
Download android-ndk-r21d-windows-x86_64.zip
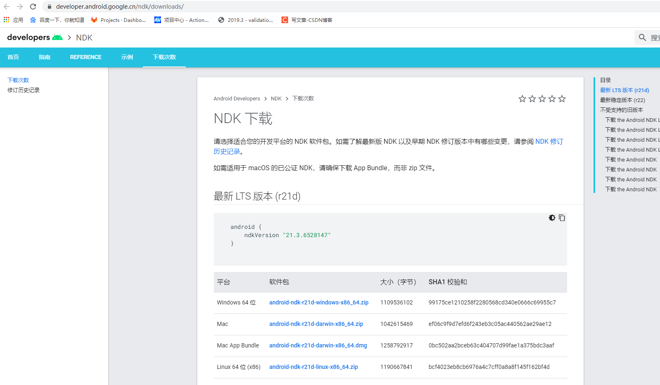coord(319,303)
